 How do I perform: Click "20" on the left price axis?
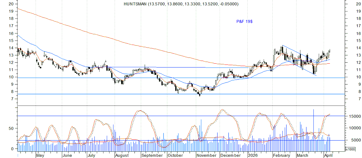coord(11,4)
